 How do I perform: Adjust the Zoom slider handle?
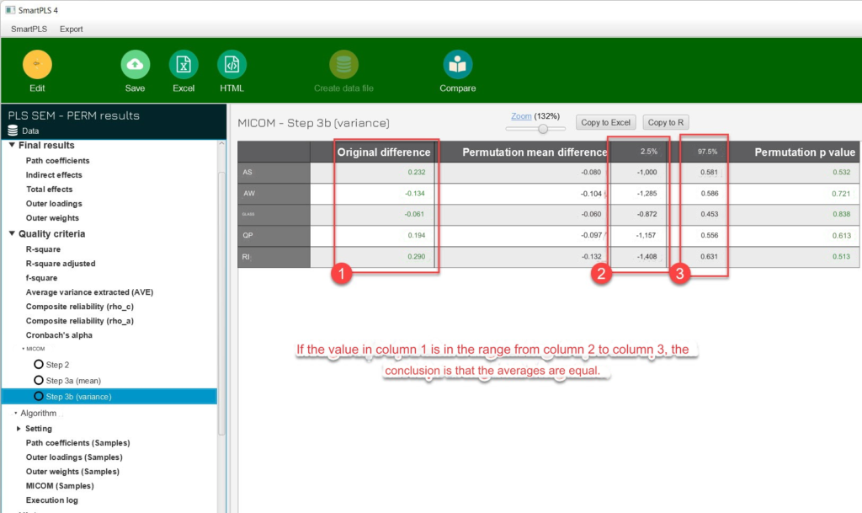coord(543,129)
